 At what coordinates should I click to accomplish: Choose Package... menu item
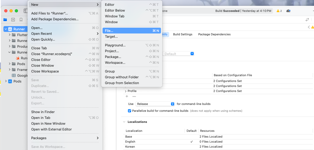(x=132, y=57)
